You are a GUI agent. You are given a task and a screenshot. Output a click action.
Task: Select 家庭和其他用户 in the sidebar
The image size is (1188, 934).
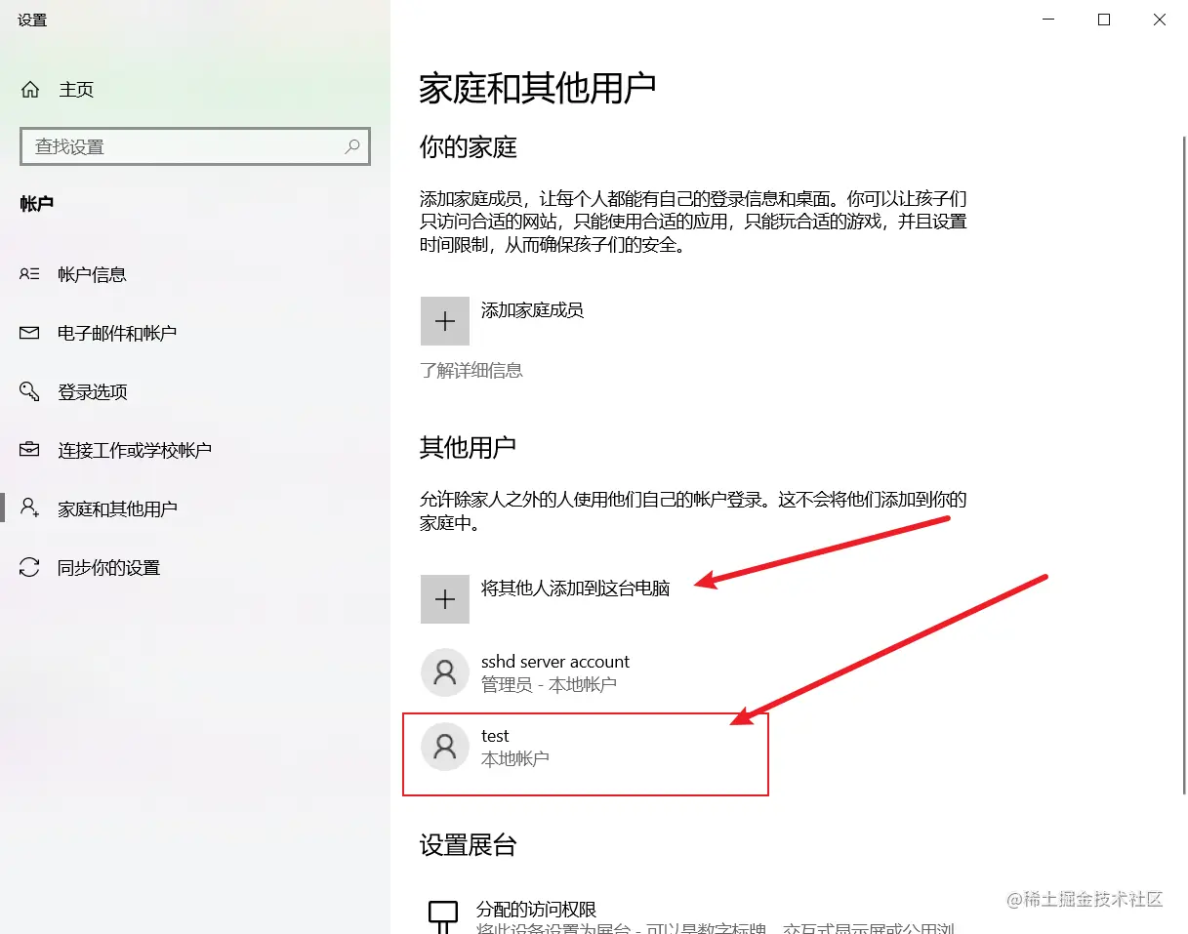tap(117, 508)
